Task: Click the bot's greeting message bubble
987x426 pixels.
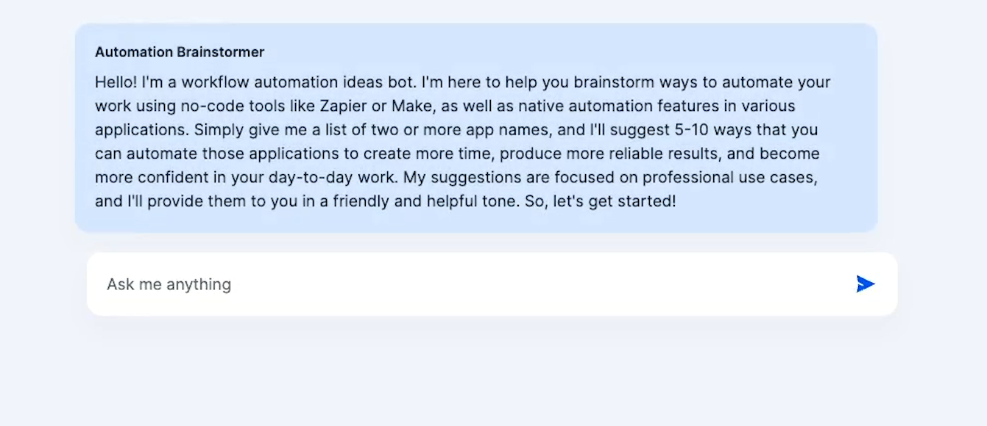Action: (476, 128)
